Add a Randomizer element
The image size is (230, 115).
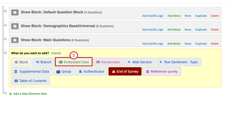tap(108, 62)
